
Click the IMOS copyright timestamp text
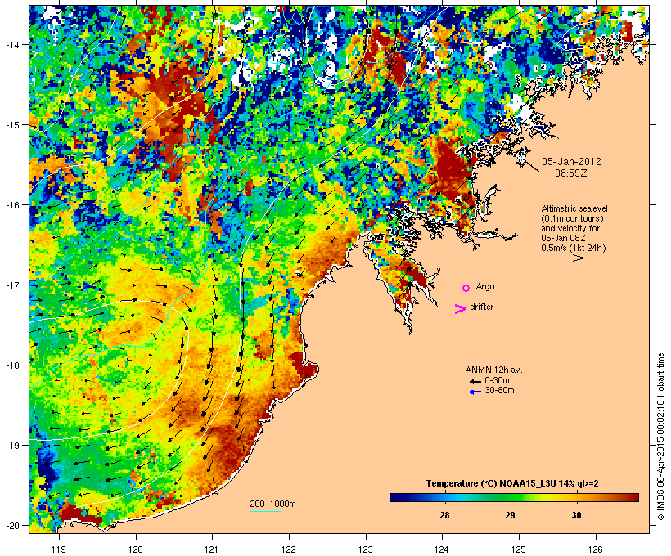pos(660,437)
